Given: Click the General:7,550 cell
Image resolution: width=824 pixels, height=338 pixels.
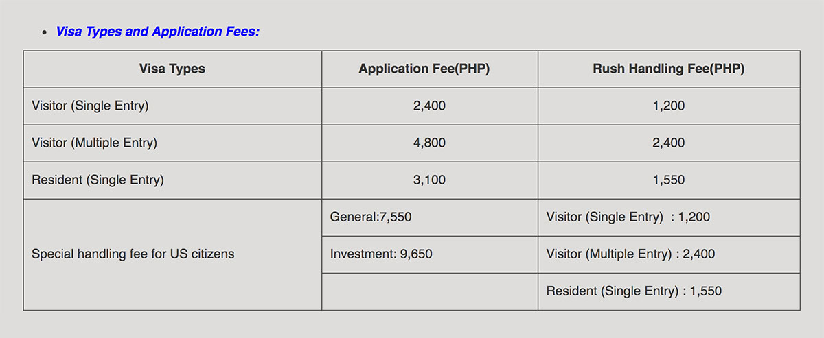Looking at the screenshot, I should [430, 217].
